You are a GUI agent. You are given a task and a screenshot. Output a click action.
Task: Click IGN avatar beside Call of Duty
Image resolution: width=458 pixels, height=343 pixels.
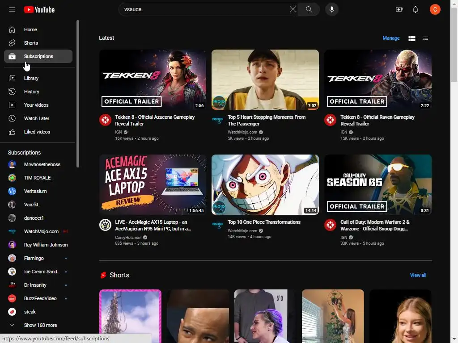pyautogui.click(x=331, y=225)
